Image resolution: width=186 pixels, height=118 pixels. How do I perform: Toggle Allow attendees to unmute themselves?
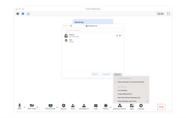tap(131, 82)
